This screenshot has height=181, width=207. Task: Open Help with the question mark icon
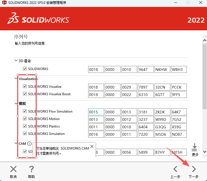(x=32, y=169)
